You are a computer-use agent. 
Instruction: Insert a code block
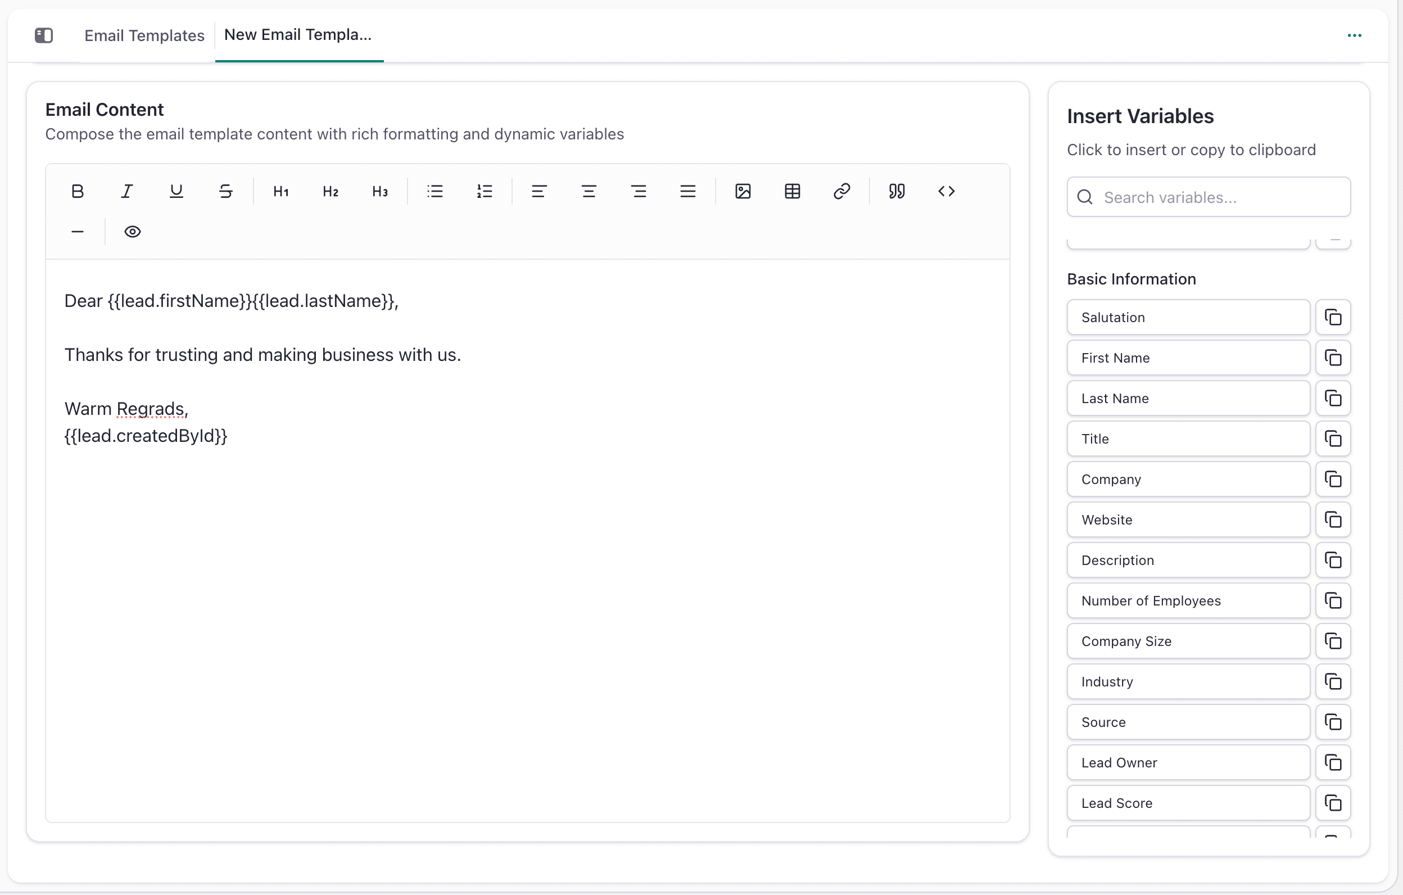pyautogui.click(x=946, y=191)
